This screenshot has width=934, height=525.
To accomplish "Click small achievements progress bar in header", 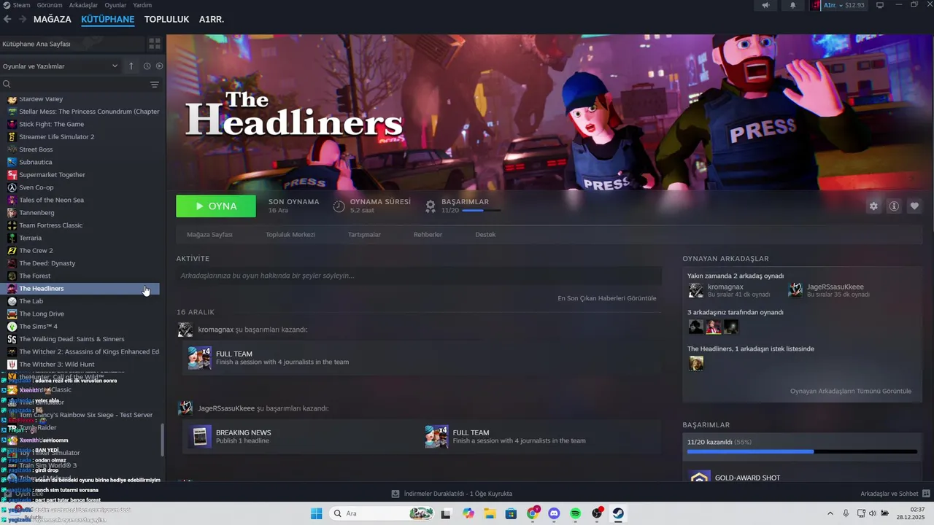I will (x=482, y=211).
